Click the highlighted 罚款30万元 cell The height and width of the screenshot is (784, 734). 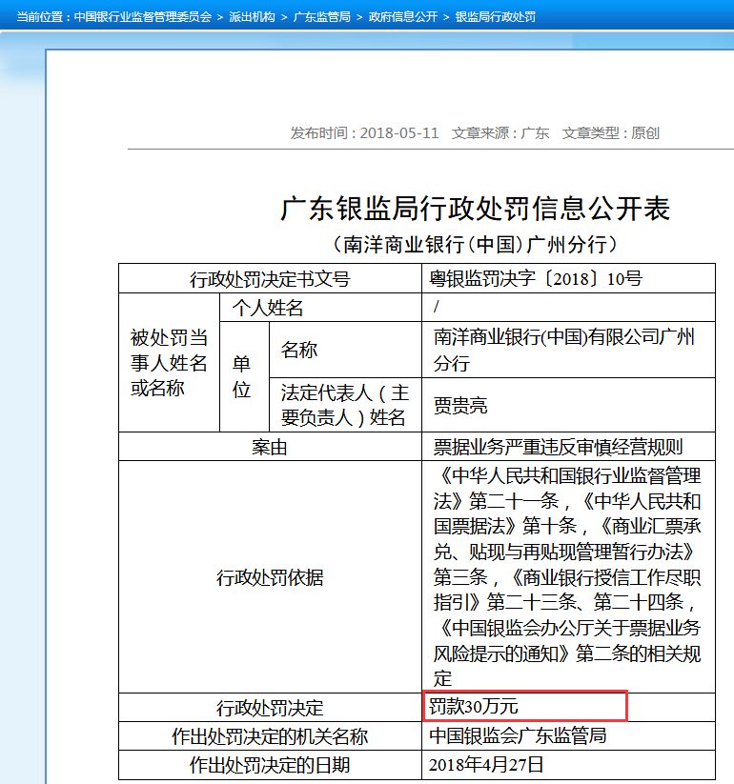click(524, 706)
